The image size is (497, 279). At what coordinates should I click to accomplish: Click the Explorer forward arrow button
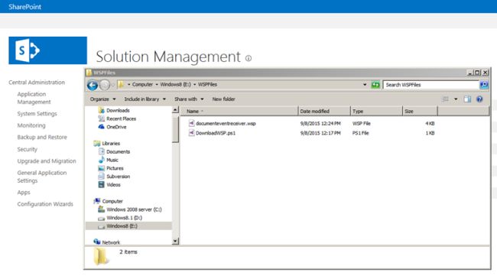pos(105,85)
